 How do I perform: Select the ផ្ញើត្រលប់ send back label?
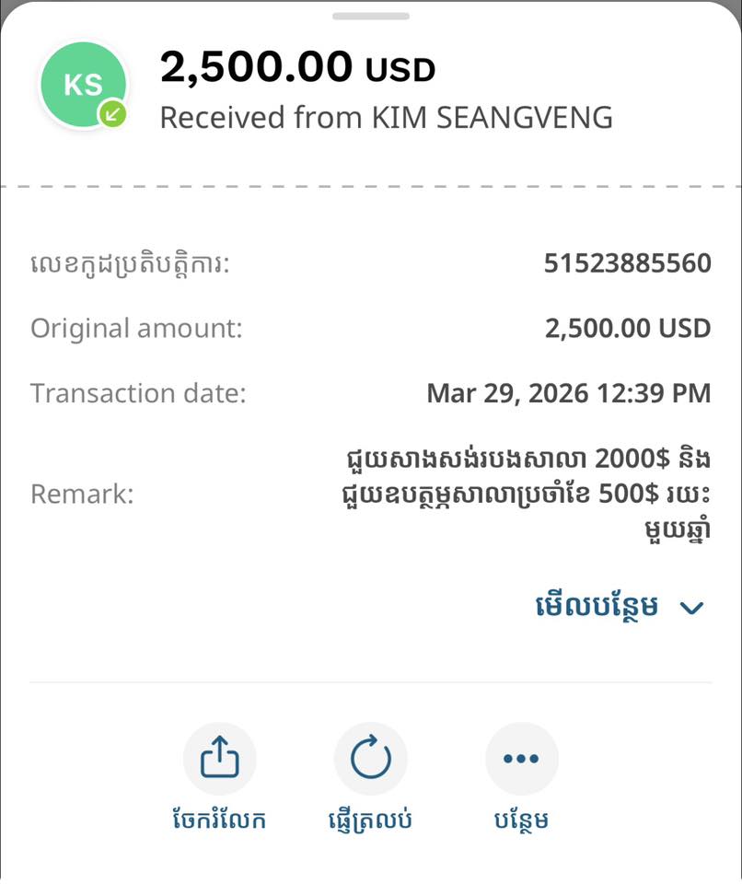(370, 820)
